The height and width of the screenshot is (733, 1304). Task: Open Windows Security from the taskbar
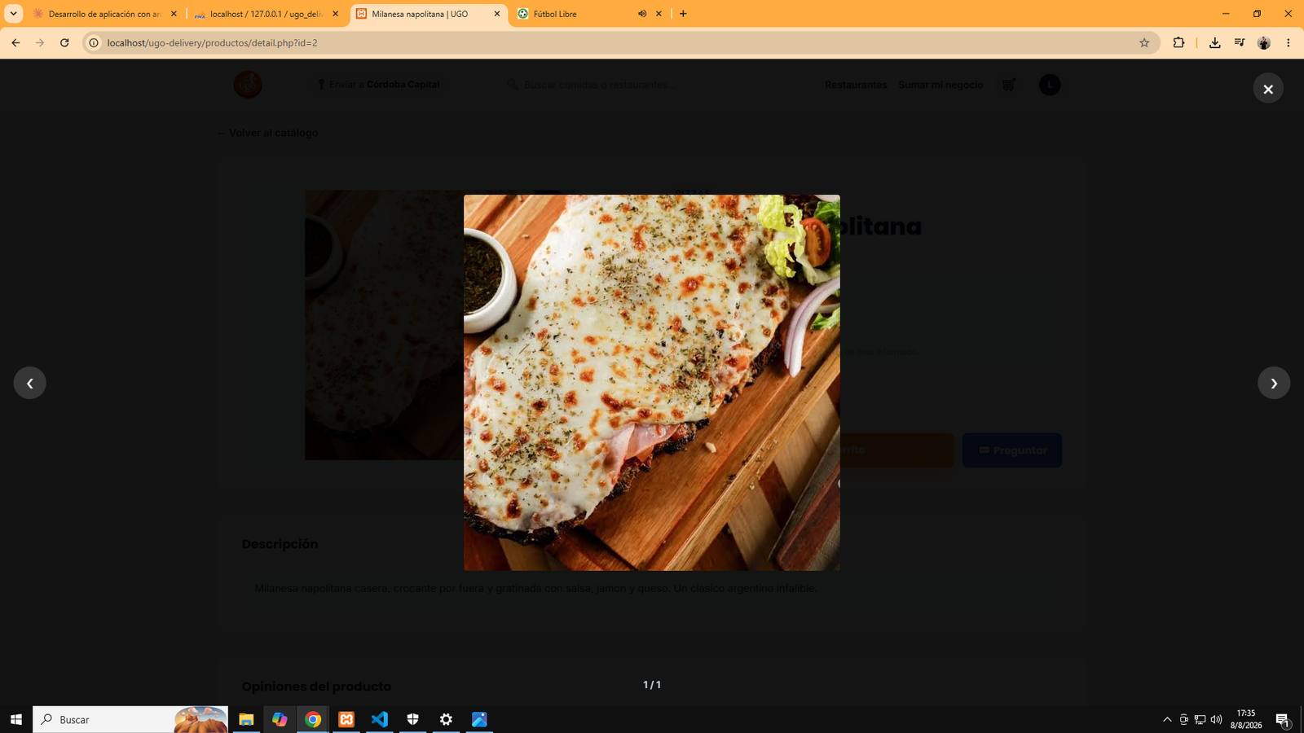[413, 719]
